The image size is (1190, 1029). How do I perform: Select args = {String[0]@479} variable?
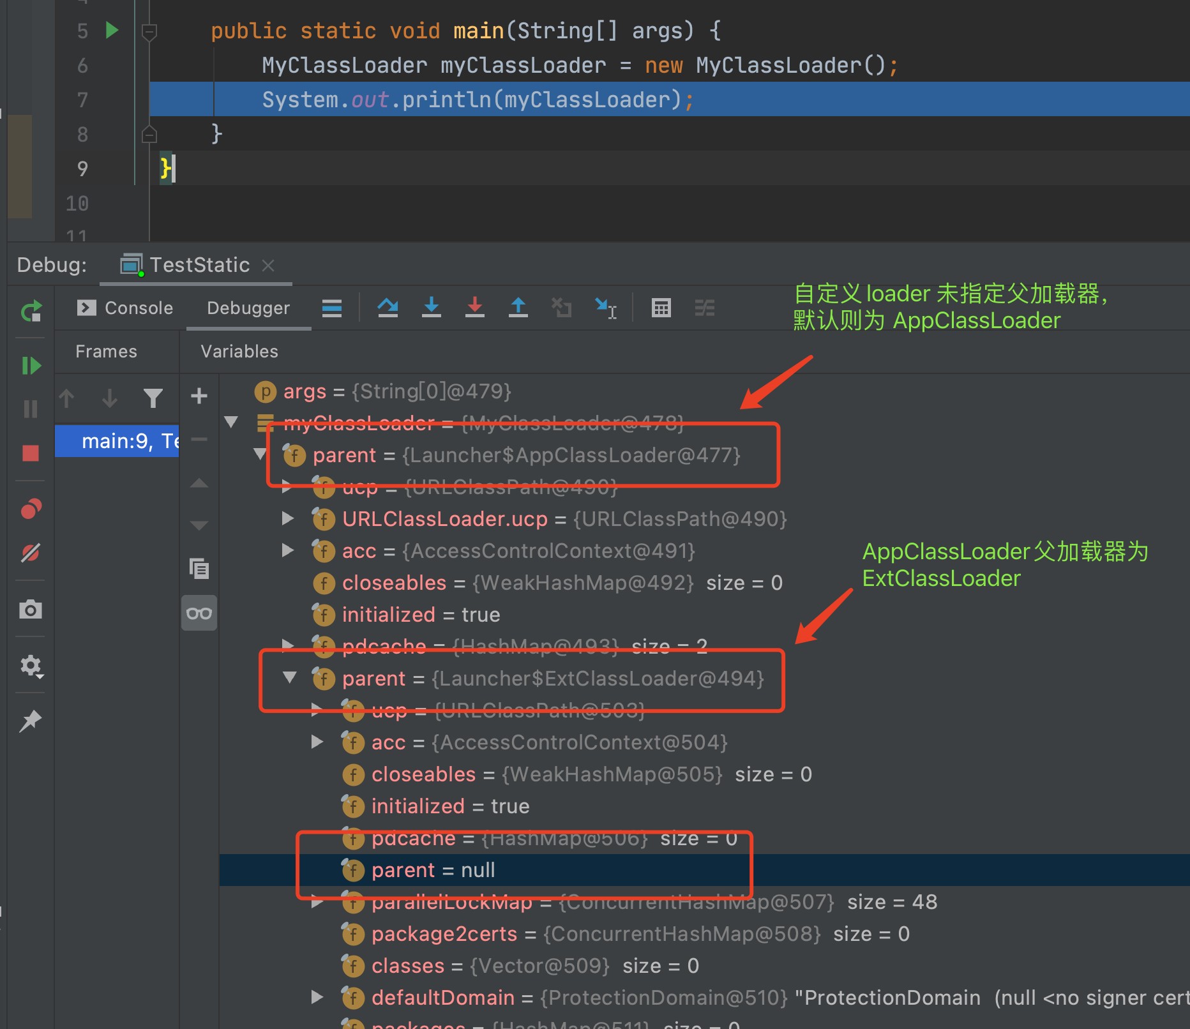point(705,391)
